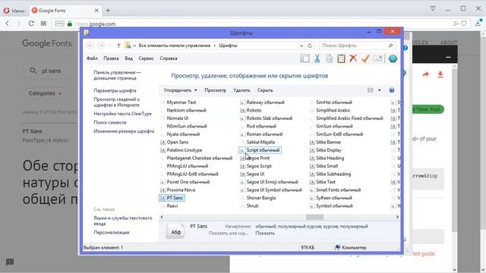Open the recent locations dropdown arrow

pyautogui.click(x=110, y=45)
